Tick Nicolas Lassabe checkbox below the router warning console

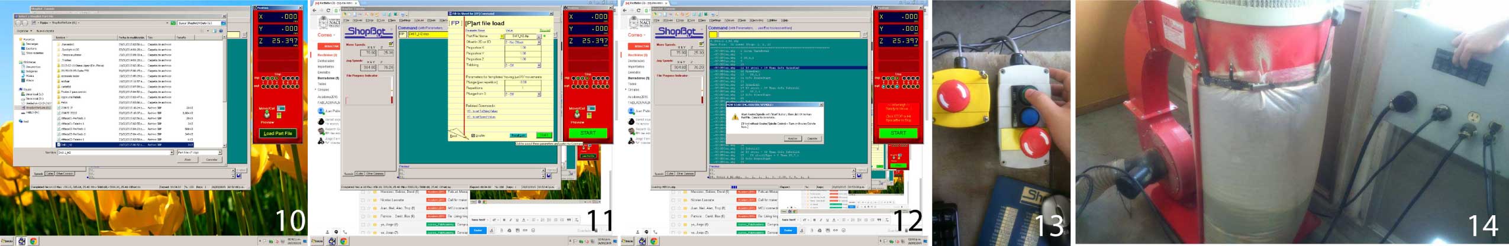point(673,200)
